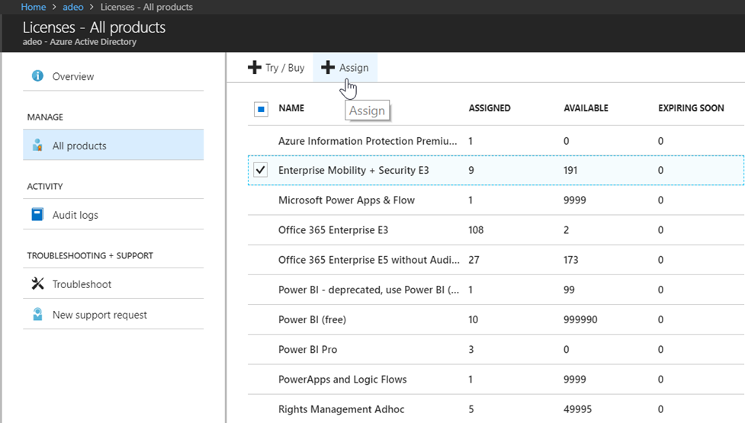745x423 pixels.
Task: Click the Audit logs book icon
Action: point(37,215)
